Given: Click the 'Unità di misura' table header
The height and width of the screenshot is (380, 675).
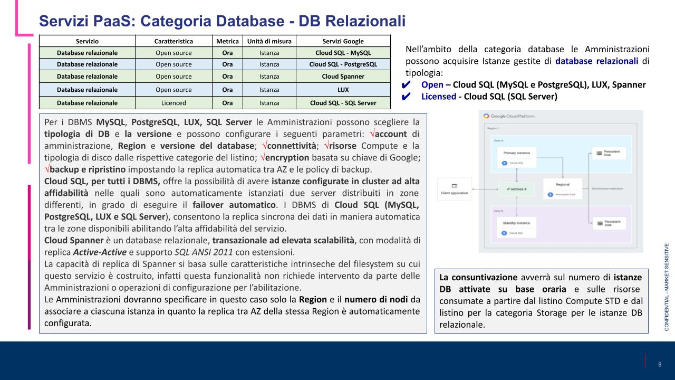Looking at the screenshot, I should pos(269,41).
